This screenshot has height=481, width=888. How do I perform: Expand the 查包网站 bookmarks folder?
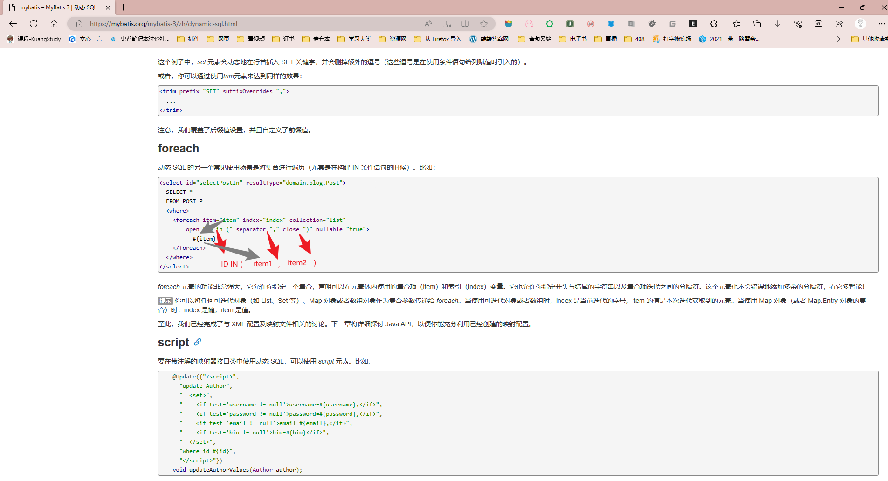tap(535, 39)
